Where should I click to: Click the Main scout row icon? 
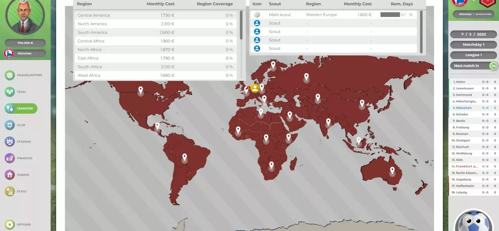(257, 14)
